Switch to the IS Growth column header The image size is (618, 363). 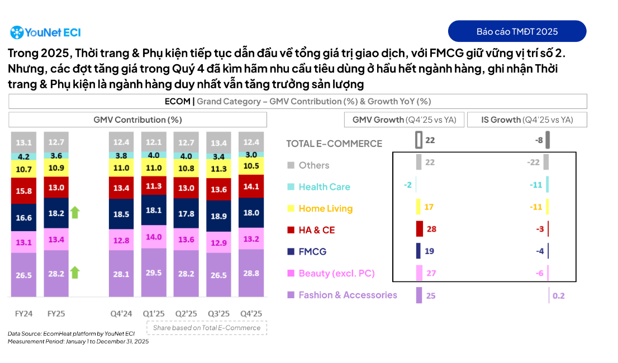pos(527,120)
